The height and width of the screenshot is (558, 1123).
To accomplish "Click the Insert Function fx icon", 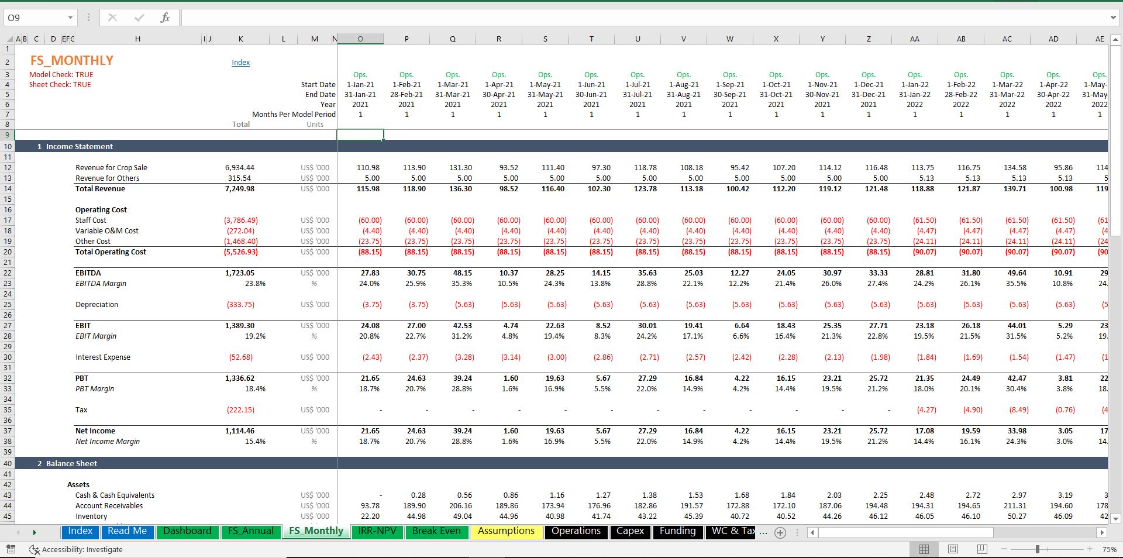I will (165, 18).
